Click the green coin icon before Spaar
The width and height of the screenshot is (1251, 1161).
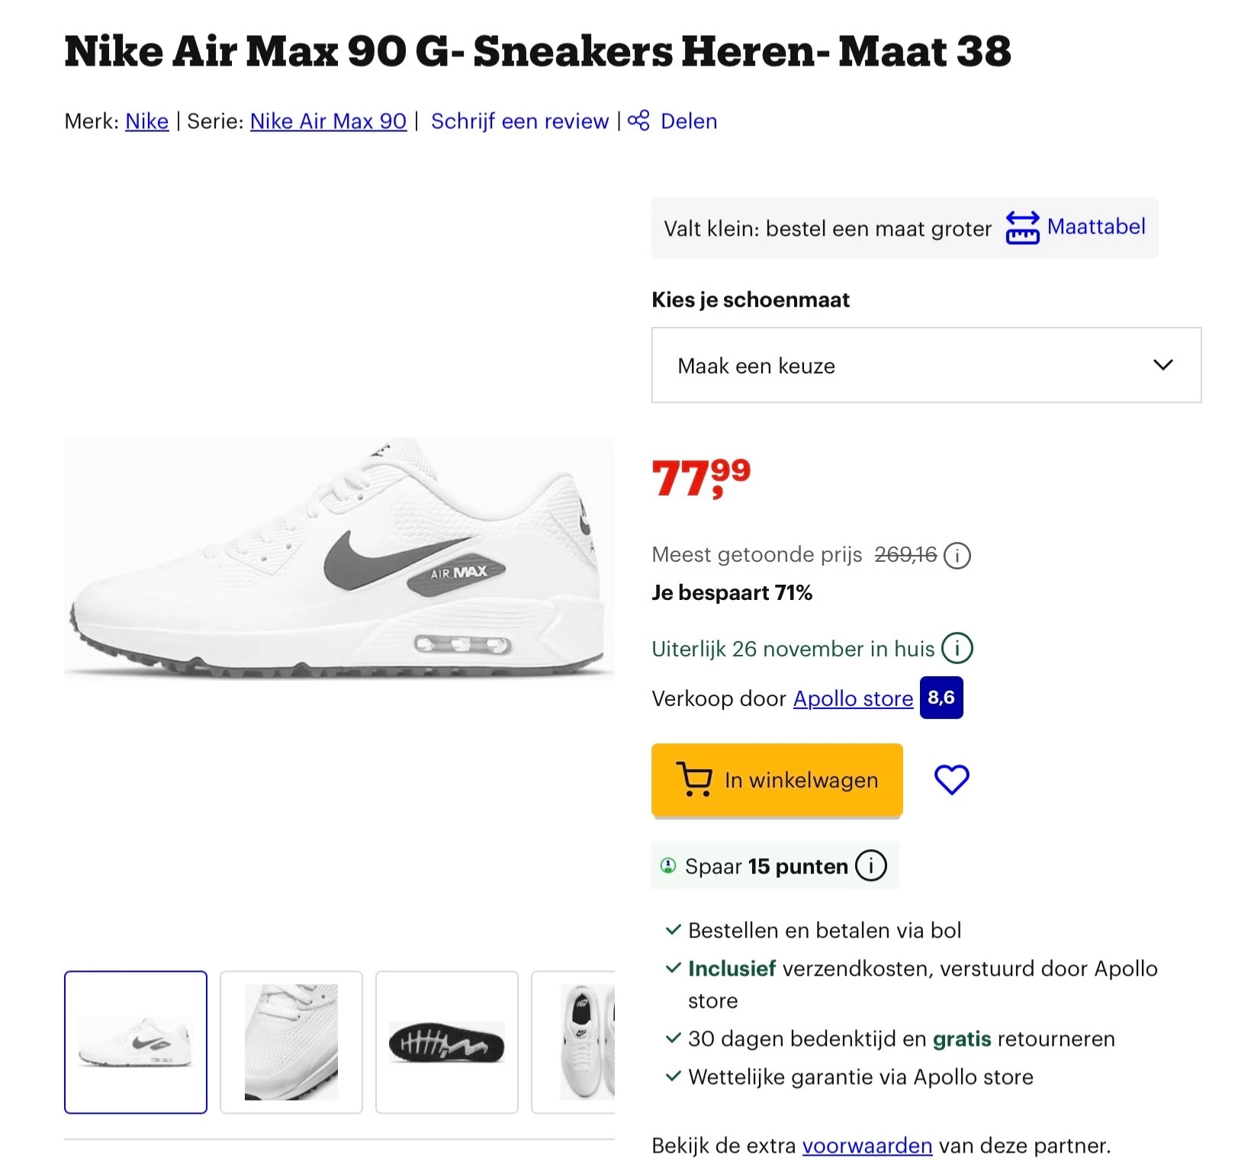coord(667,865)
